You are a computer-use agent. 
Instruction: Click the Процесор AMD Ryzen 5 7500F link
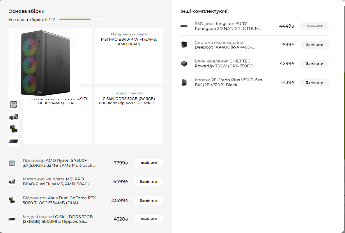point(59,163)
